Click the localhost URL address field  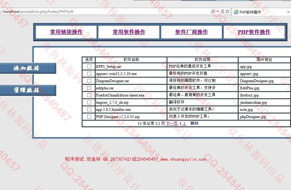[x=104, y=11]
